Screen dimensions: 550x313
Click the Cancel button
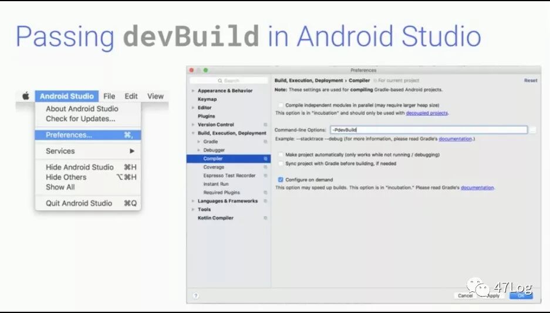[x=465, y=296]
